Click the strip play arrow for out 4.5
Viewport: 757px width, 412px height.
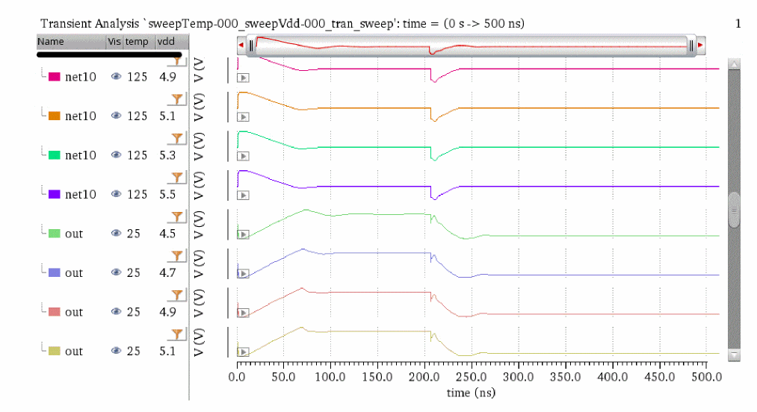click(x=243, y=234)
